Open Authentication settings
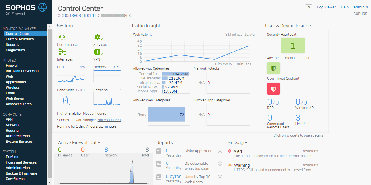The height and width of the screenshot is (185, 371). pyautogui.click(x=18, y=136)
